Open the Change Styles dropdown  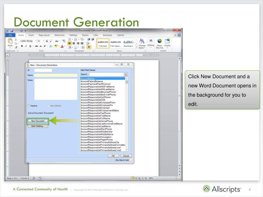[142, 44]
